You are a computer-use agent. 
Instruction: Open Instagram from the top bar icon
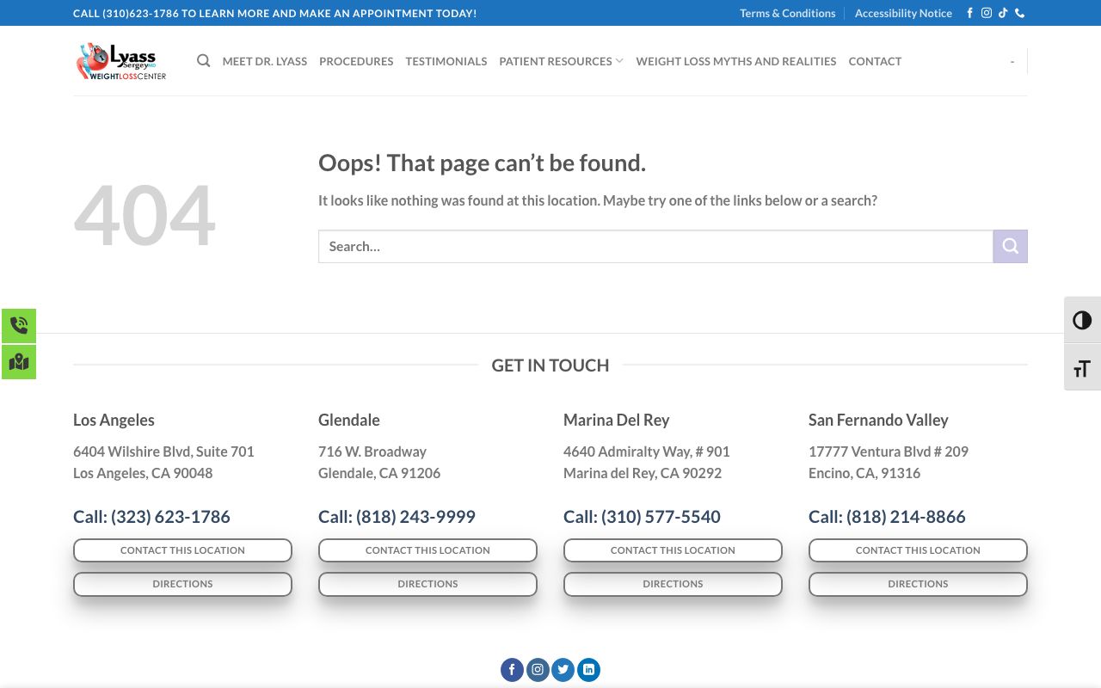click(987, 13)
